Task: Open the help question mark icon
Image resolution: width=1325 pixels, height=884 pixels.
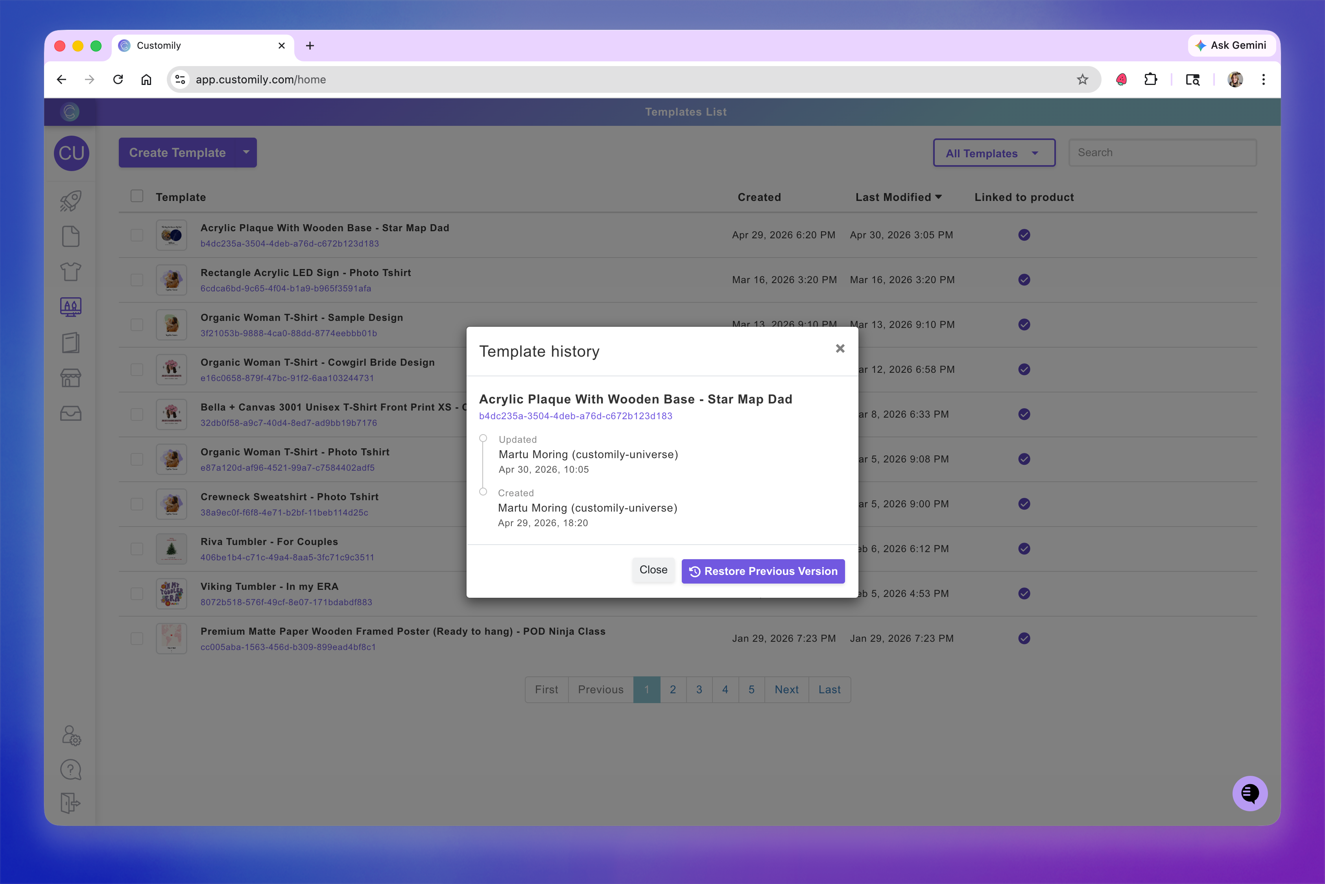Action: [70, 770]
